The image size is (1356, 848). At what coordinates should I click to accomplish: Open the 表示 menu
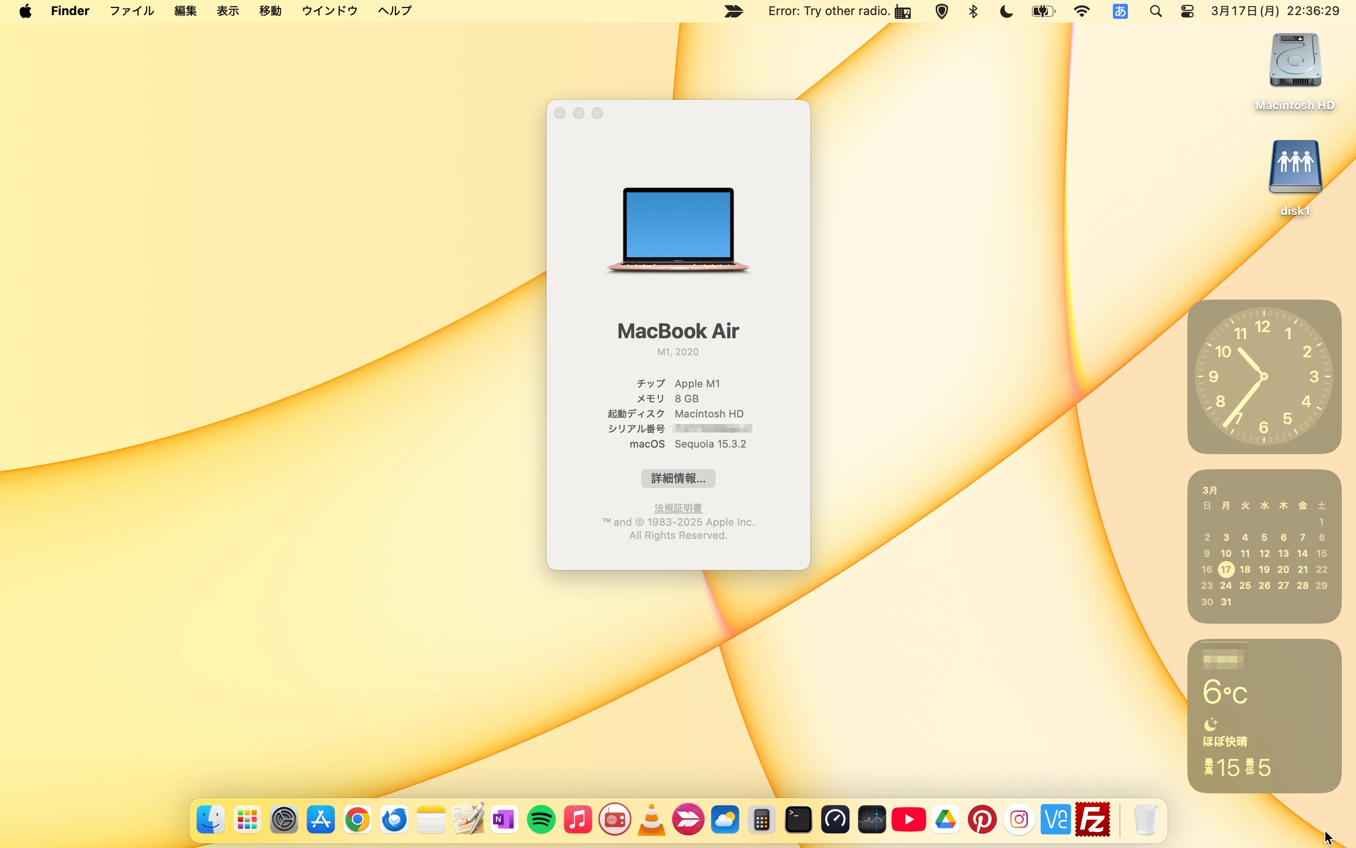(x=228, y=11)
